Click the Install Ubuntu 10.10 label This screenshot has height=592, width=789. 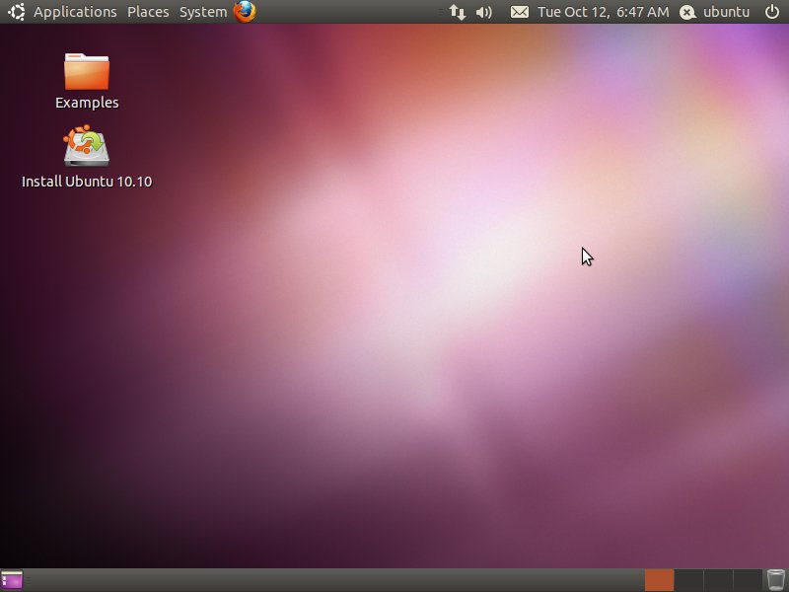pos(87,182)
